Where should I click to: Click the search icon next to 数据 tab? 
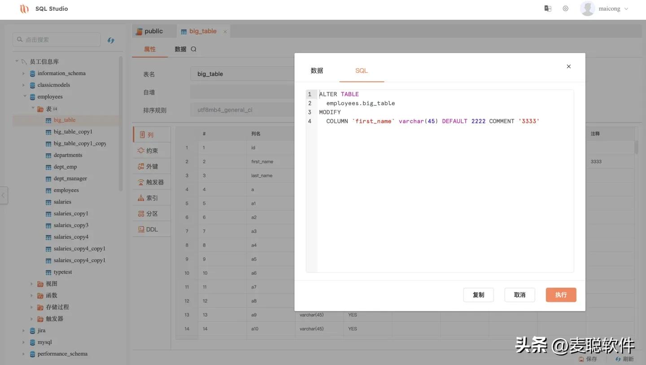coord(193,49)
